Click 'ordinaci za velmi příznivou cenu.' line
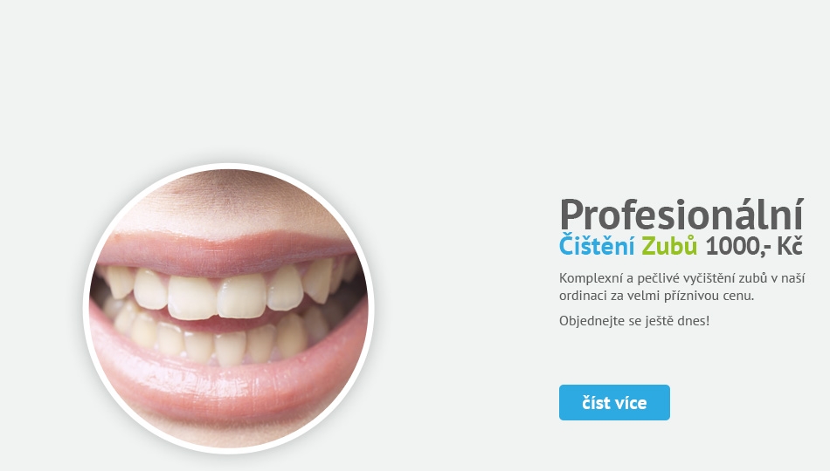 [656, 296]
